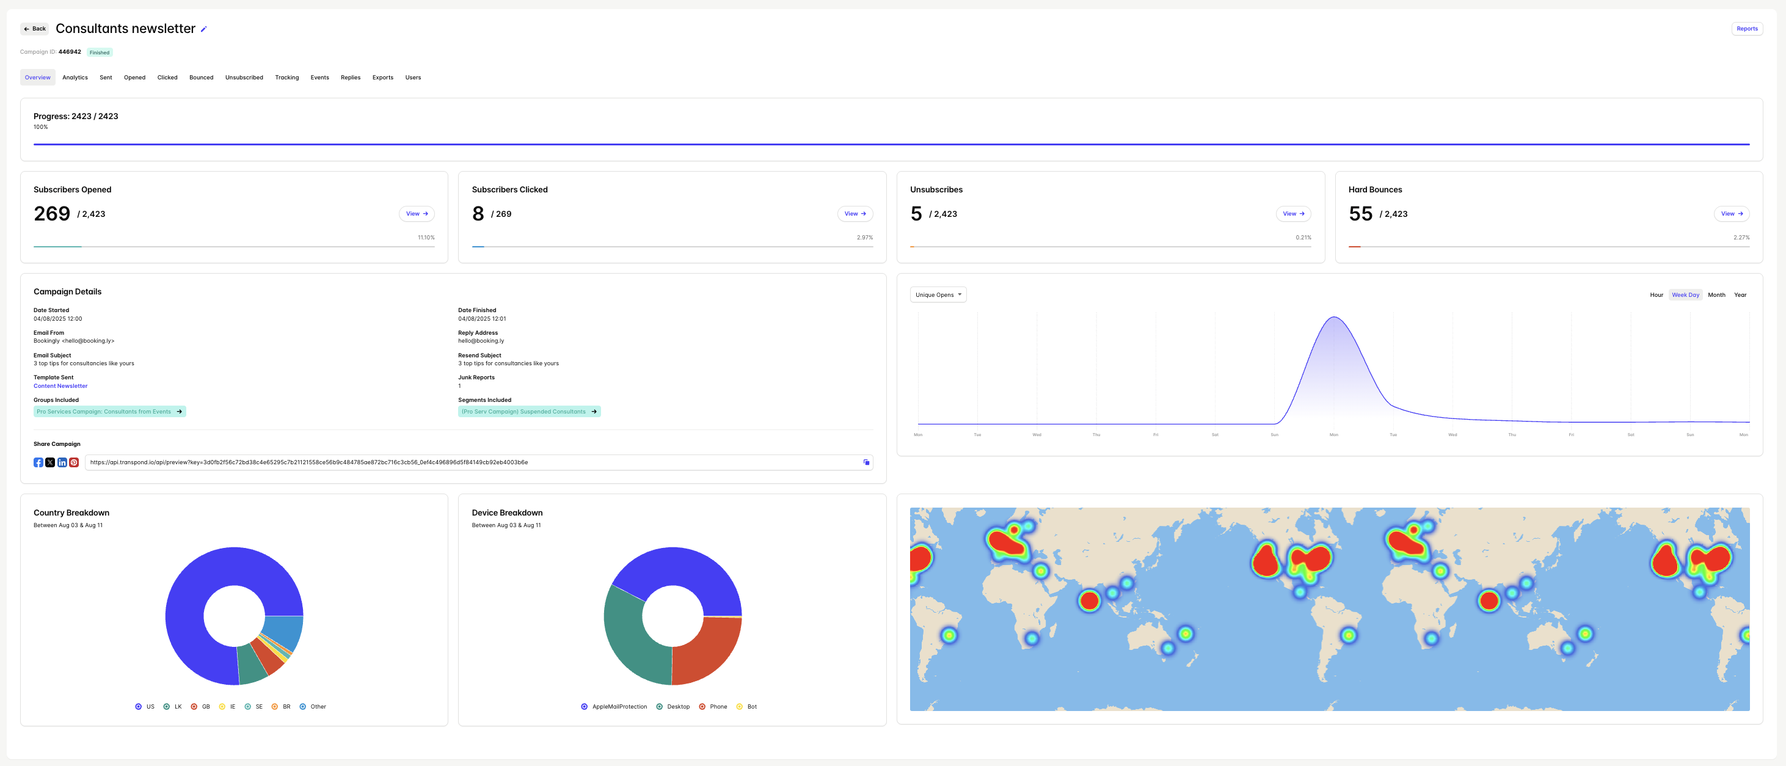Go to the Bounced tab
1786x766 pixels.
coord(201,78)
